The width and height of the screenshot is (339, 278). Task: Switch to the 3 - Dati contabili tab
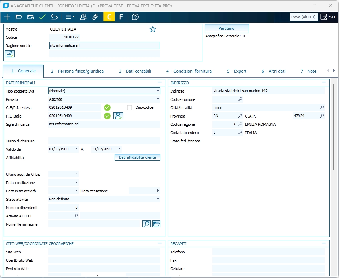[135, 71]
